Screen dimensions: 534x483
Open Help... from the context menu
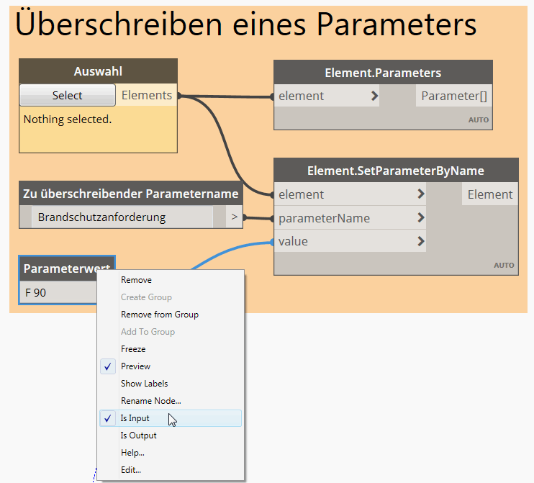(x=132, y=453)
